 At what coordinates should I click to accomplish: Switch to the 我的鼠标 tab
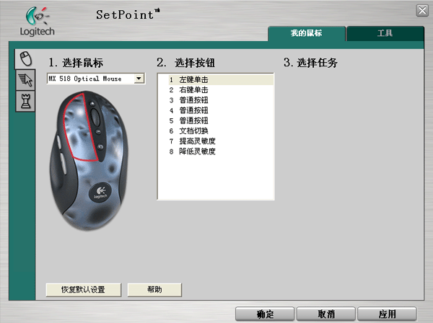point(306,33)
